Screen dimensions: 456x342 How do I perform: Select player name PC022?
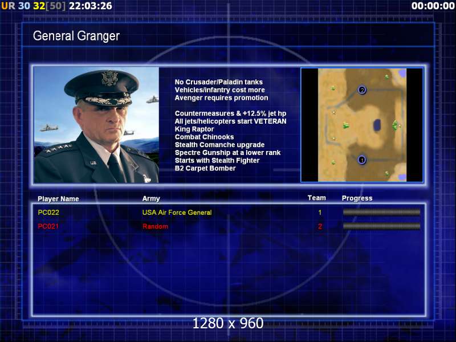click(x=48, y=213)
